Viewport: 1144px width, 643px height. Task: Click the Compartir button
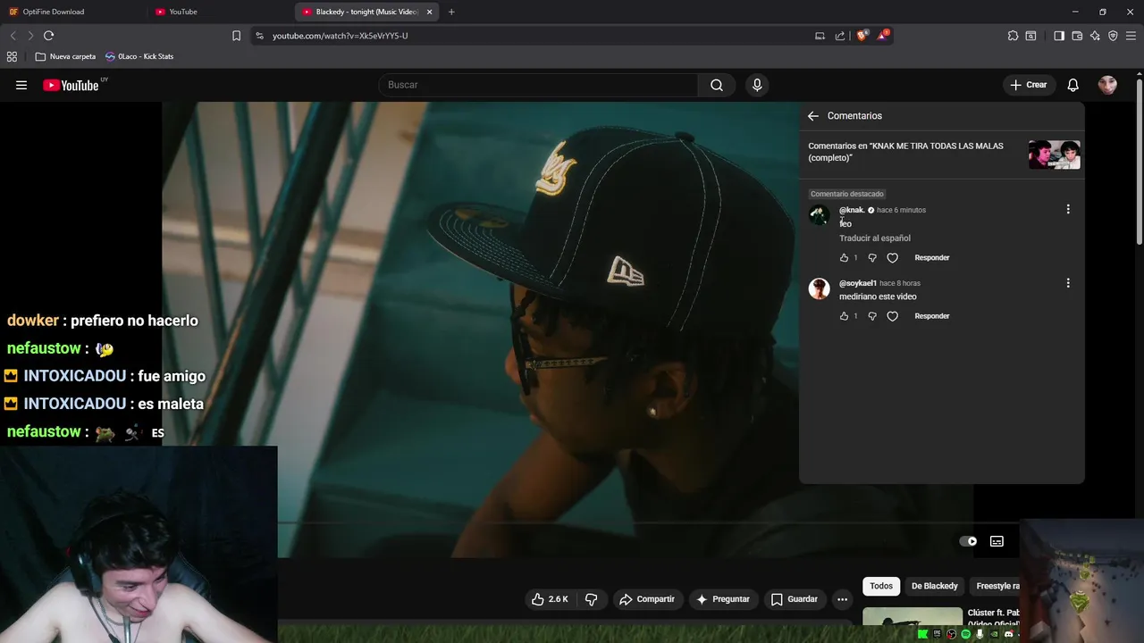647,599
